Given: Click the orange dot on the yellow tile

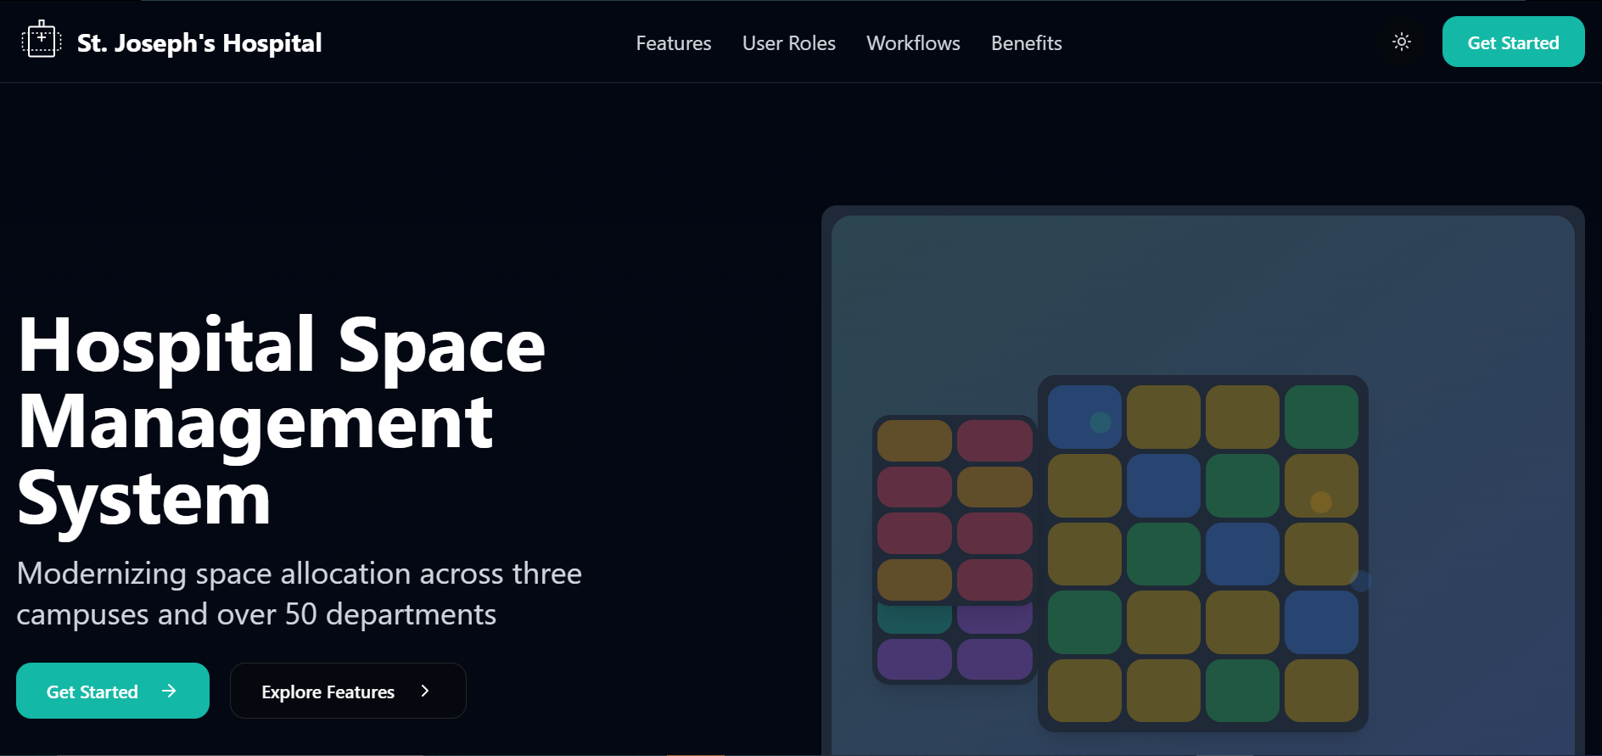Looking at the screenshot, I should [x=1320, y=501].
